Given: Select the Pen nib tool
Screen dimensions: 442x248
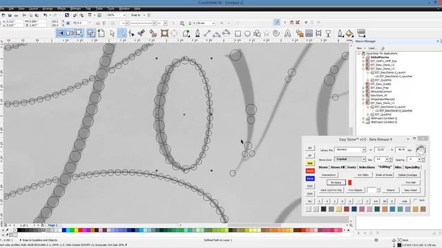Looking at the screenshot, I should coord(198,34).
